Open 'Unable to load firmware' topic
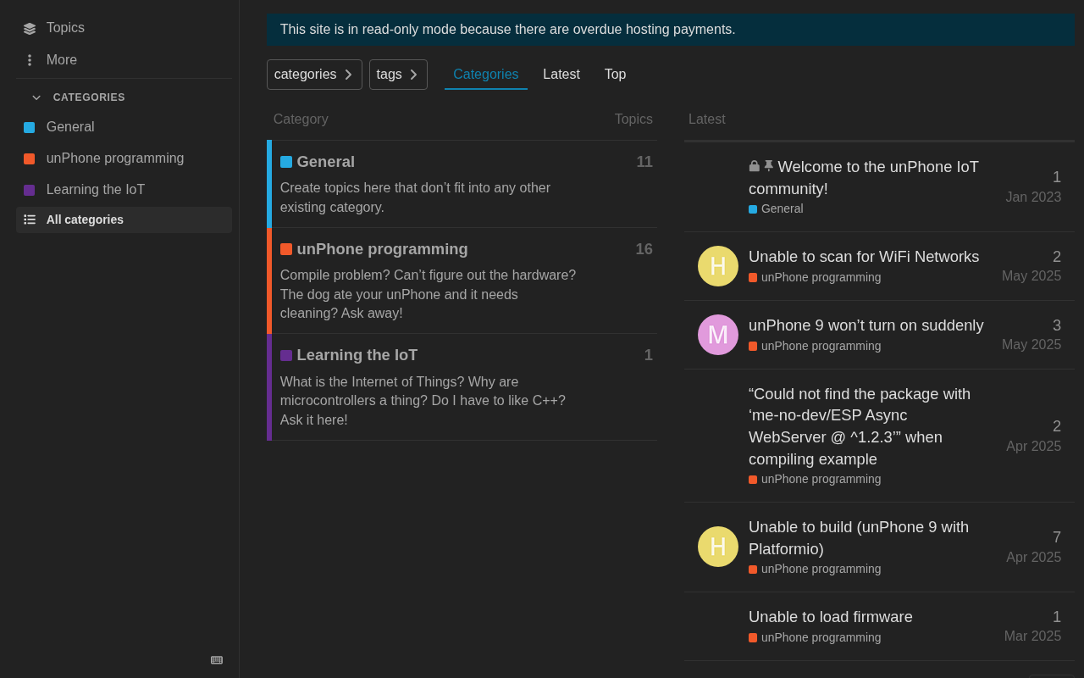The image size is (1084, 678). (831, 617)
